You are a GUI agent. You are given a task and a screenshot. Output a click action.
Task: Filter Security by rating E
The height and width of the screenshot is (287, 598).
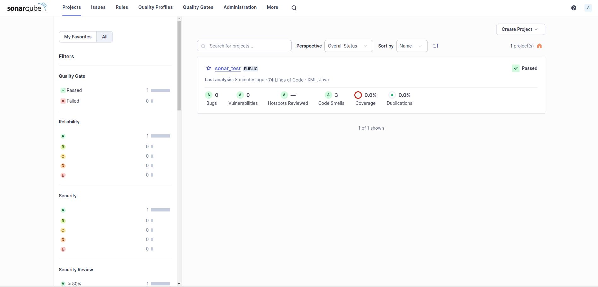point(115,249)
